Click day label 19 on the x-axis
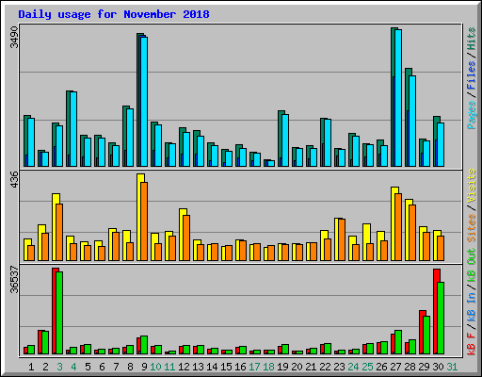Screen dimensions: 482x377 (x=282, y=367)
